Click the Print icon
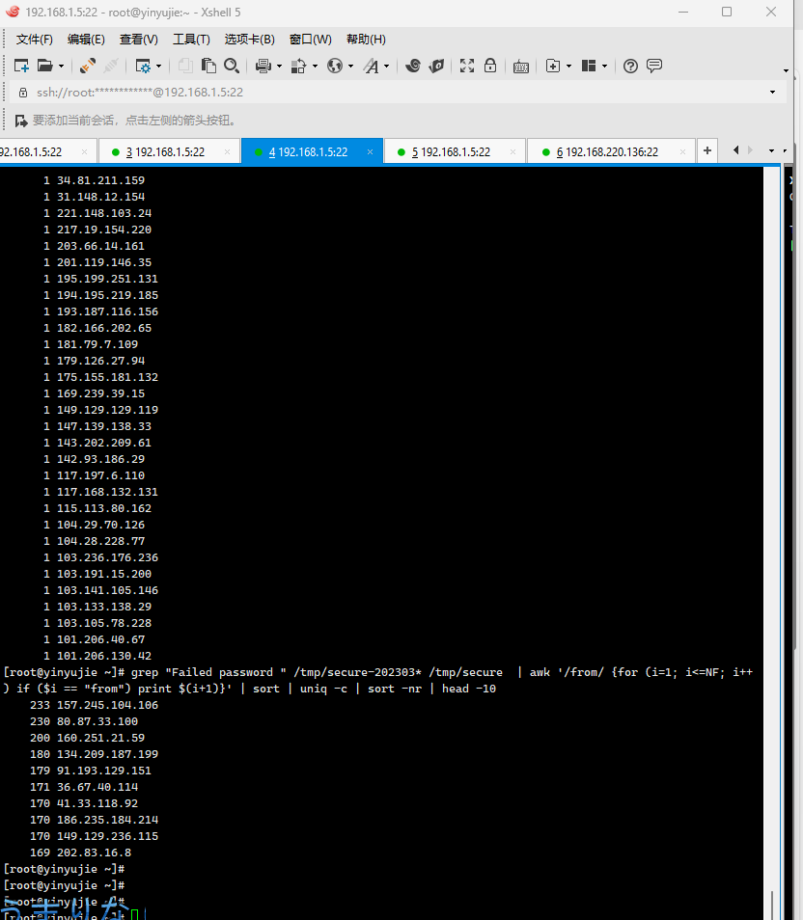This screenshot has height=920, width=803. (x=263, y=66)
